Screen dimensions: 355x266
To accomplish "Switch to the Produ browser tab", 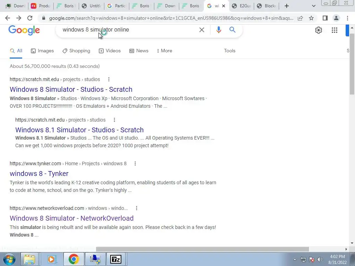I will pos(41,6).
